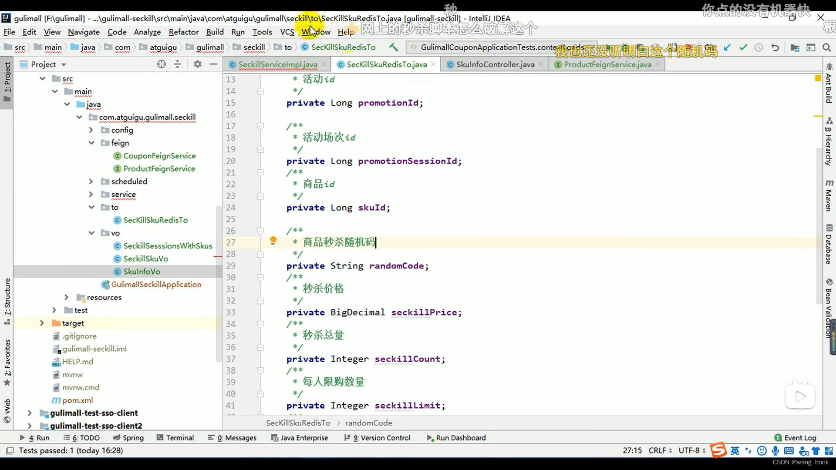Open the Web tool window stripe
The width and height of the screenshot is (836, 470).
point(7,411)
